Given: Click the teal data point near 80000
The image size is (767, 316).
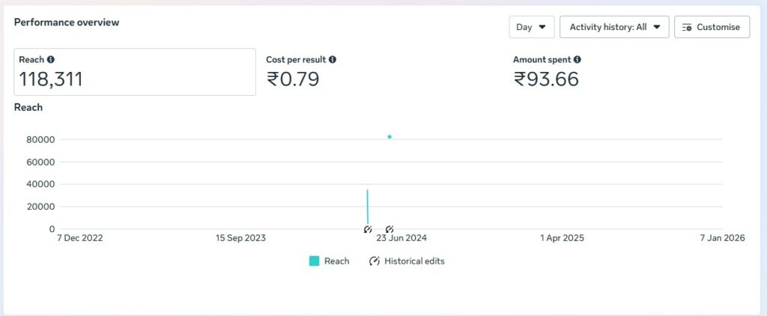Looking at the screenshot, I should click(389, 137).
